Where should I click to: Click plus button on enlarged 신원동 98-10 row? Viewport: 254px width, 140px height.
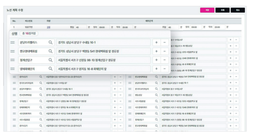[156, 60]
